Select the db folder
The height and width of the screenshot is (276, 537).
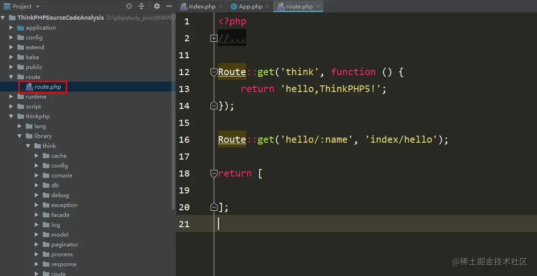[x=51, y=185]
